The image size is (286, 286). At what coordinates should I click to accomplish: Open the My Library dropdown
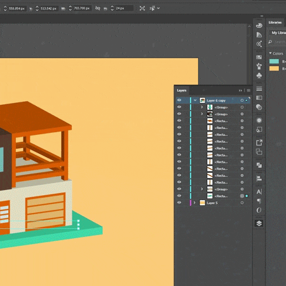(278, 33)
